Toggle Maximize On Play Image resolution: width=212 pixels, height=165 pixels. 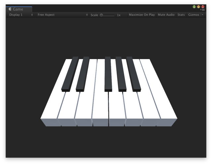tap(142, 15)
